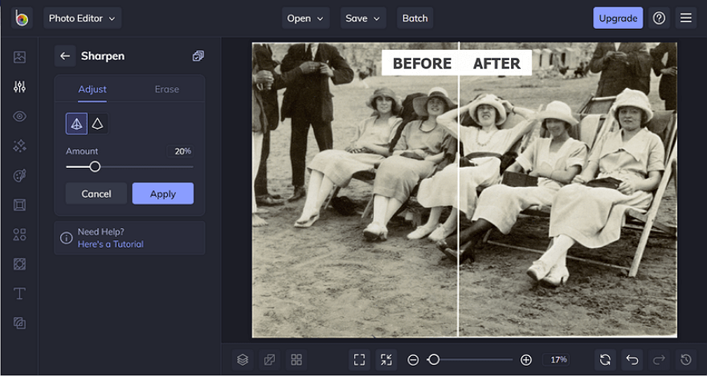Click the AFTER label on the photo
The image size is (707, 376).
[497, 63]
